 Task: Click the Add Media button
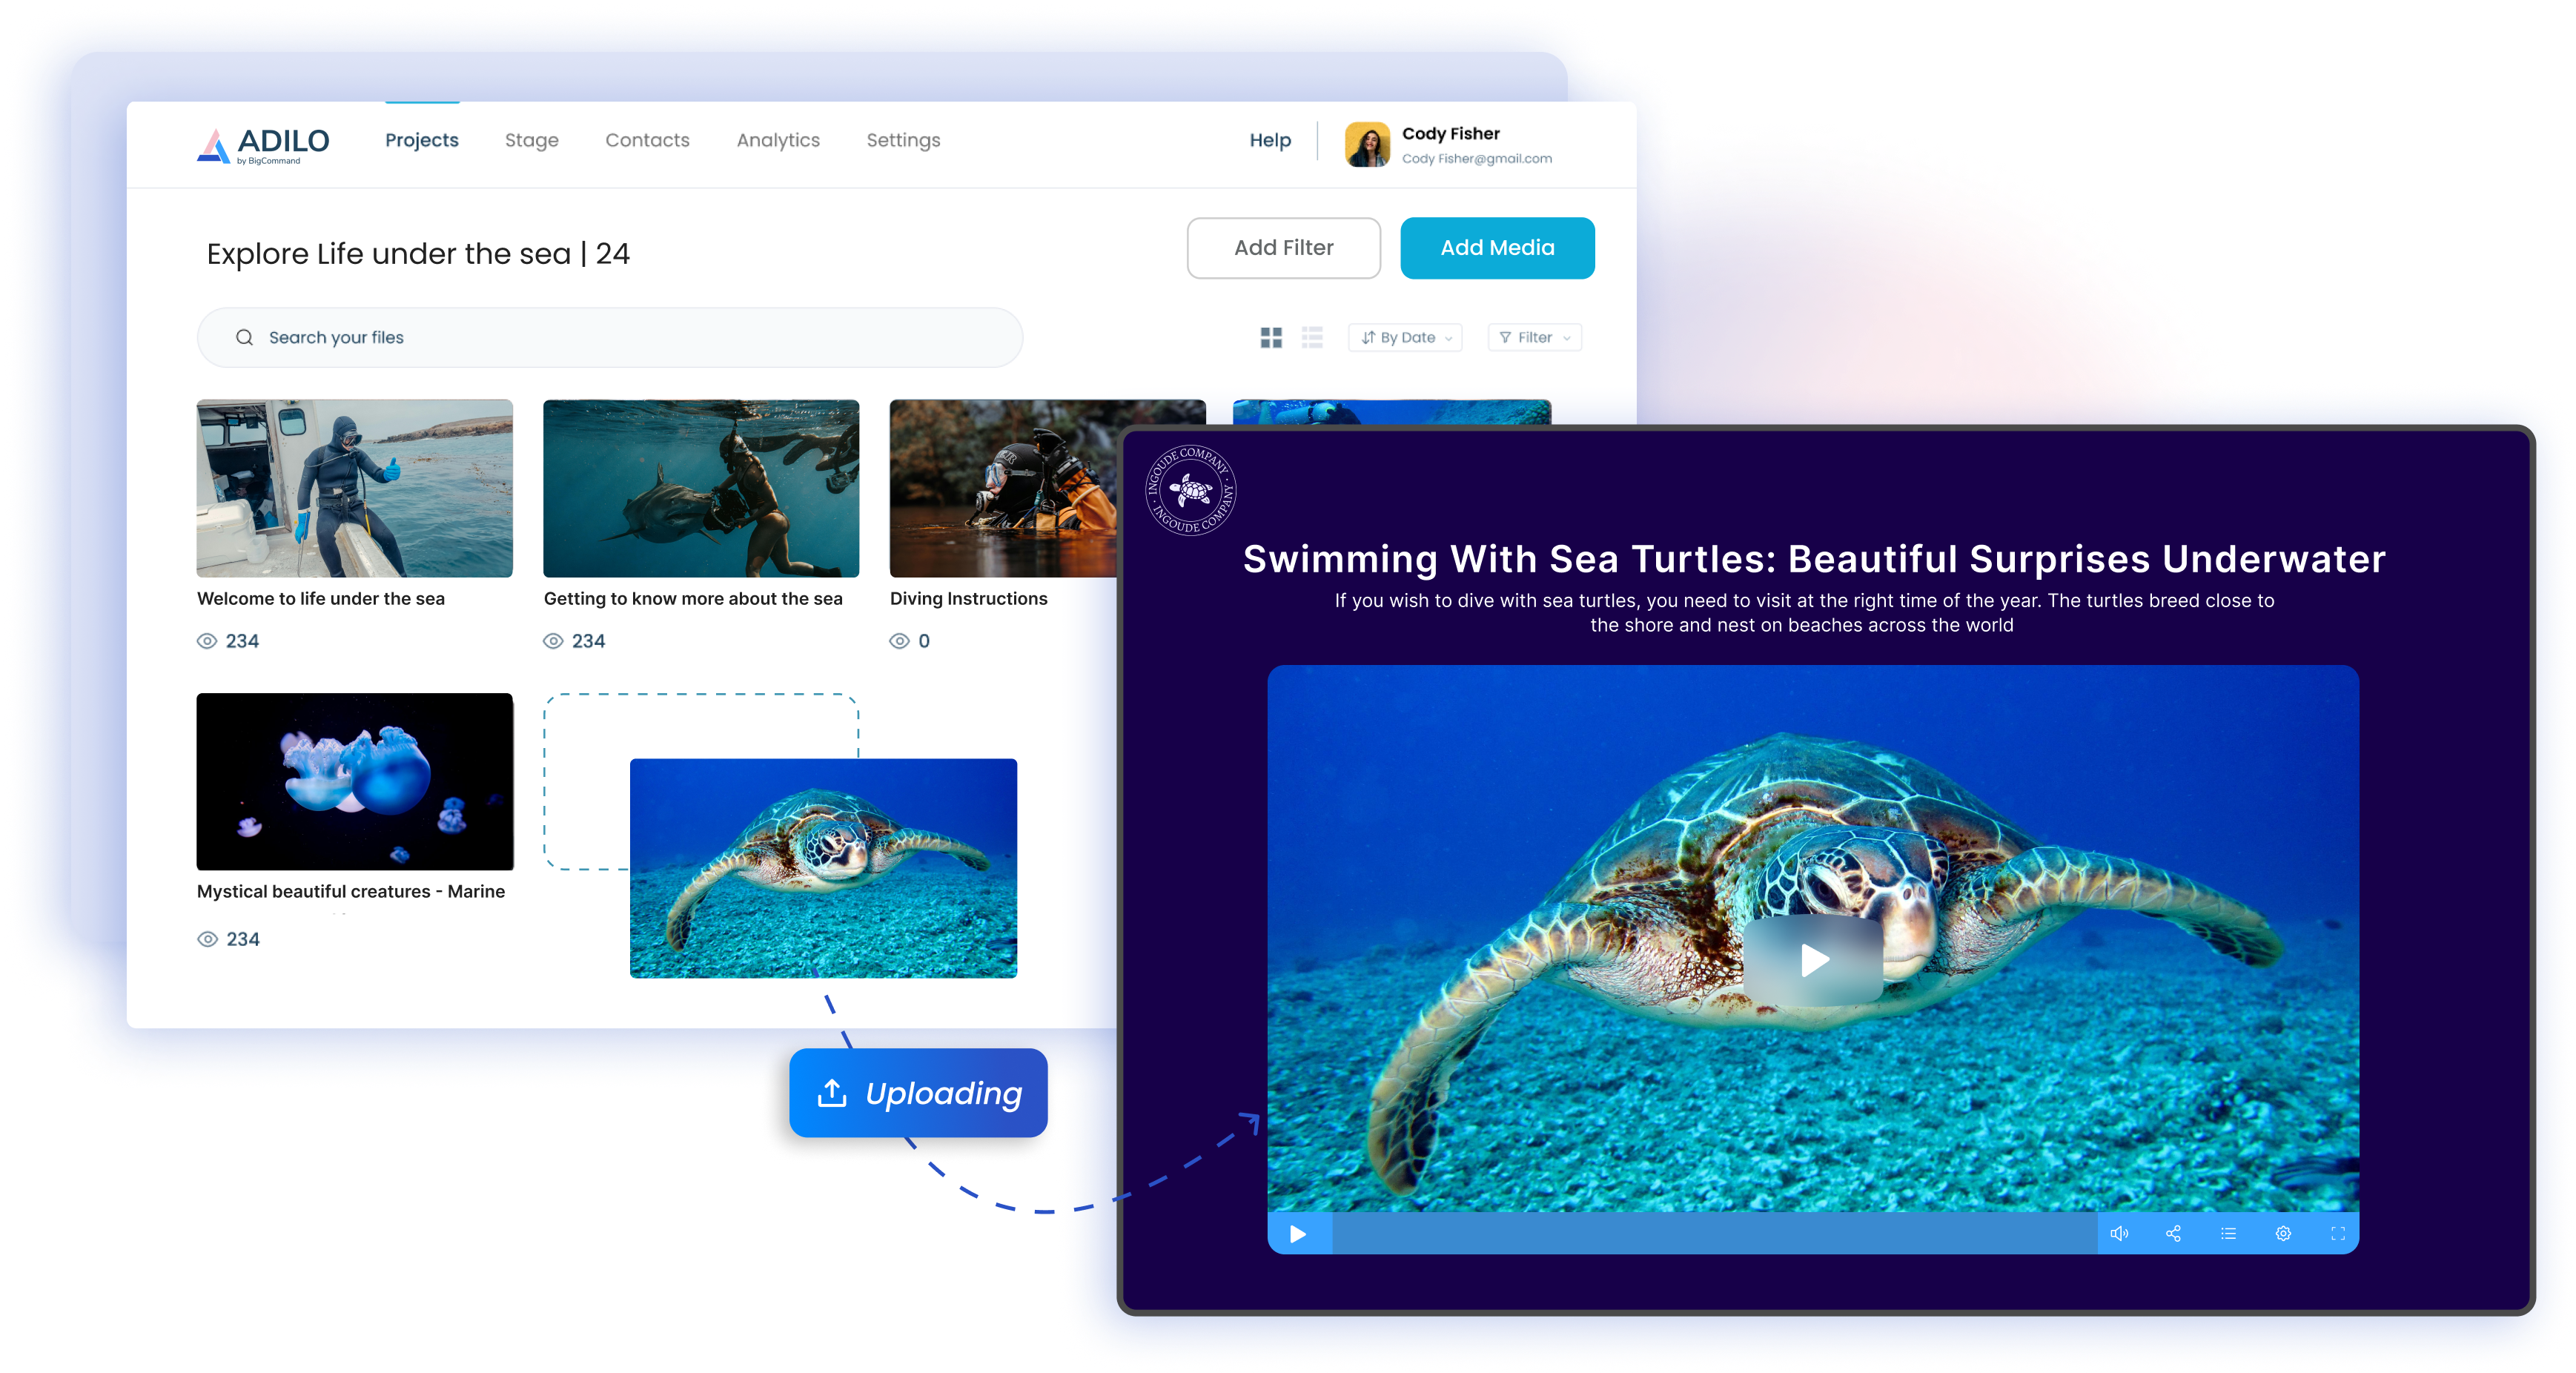pyautogui.click(x=1496, y=247)
